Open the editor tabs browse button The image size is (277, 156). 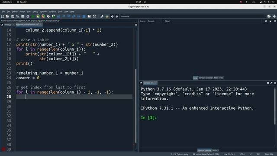(x=2, y=25)
